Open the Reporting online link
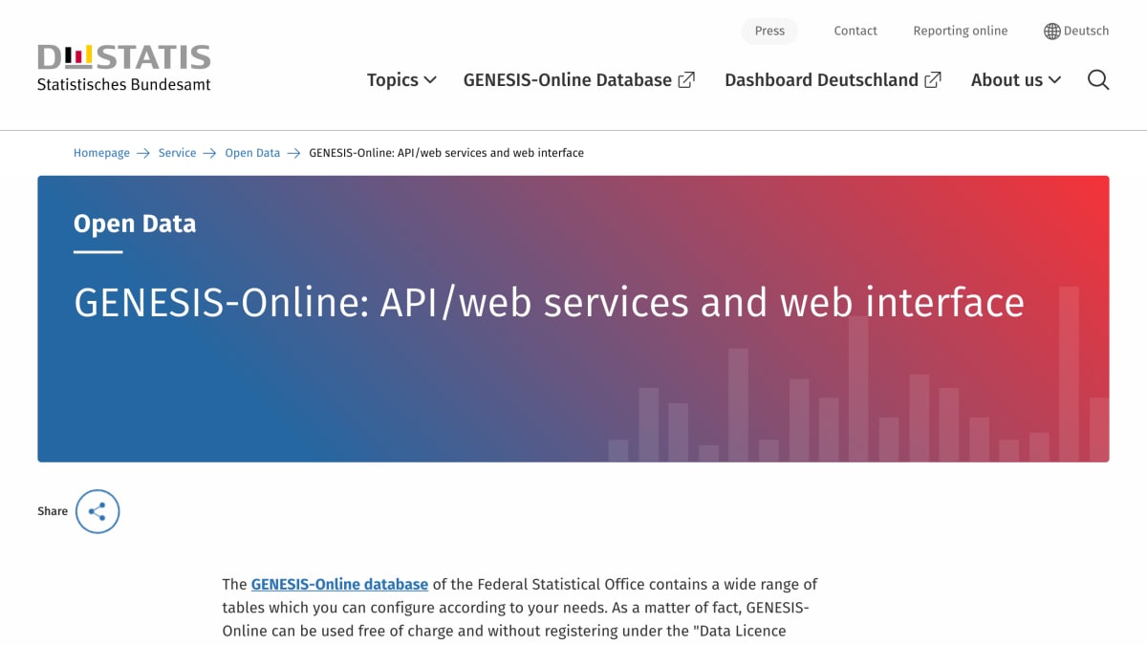 [960, 31]
